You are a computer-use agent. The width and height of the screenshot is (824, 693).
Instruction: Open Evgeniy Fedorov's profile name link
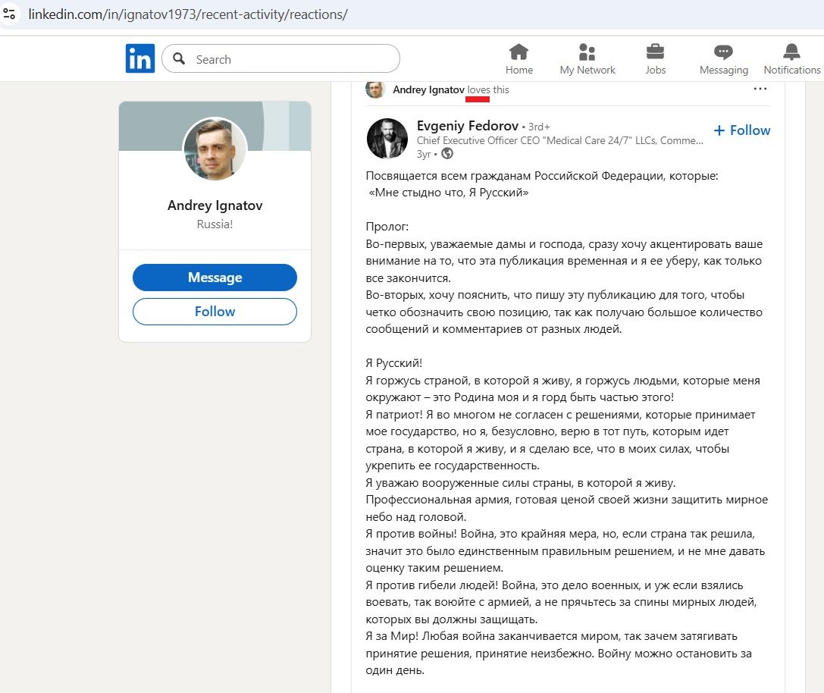[x=467, y=126]
